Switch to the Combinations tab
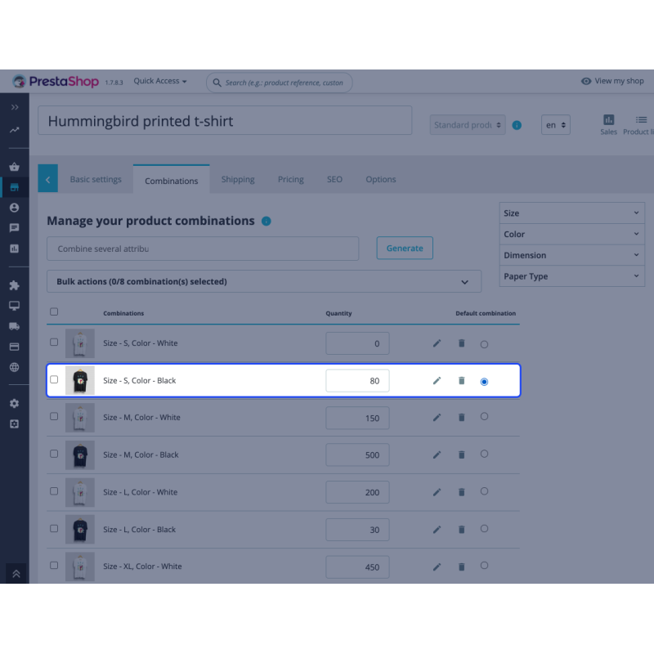Image resolution: width=654 pixels, height=654 pixels. [172, 181]
